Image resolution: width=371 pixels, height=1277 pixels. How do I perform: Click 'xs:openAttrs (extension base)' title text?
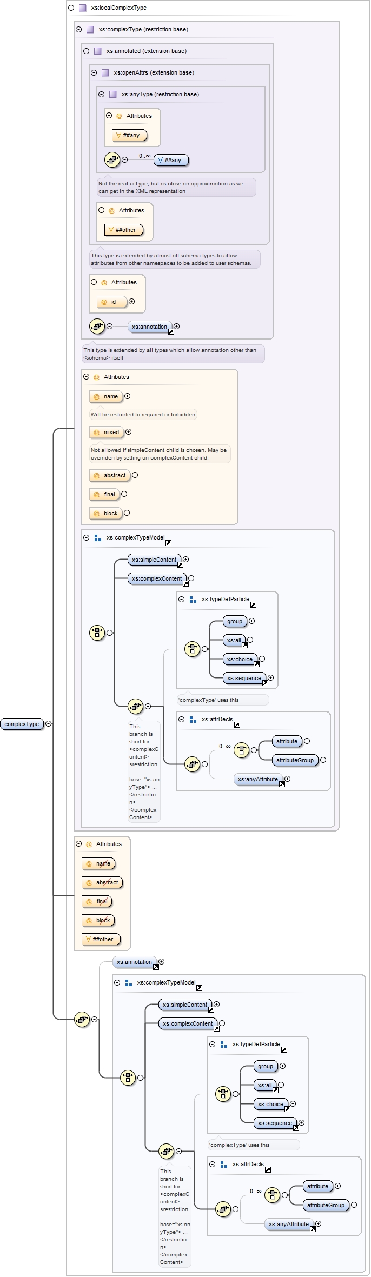pyautogui.click(x=154, y=73)
